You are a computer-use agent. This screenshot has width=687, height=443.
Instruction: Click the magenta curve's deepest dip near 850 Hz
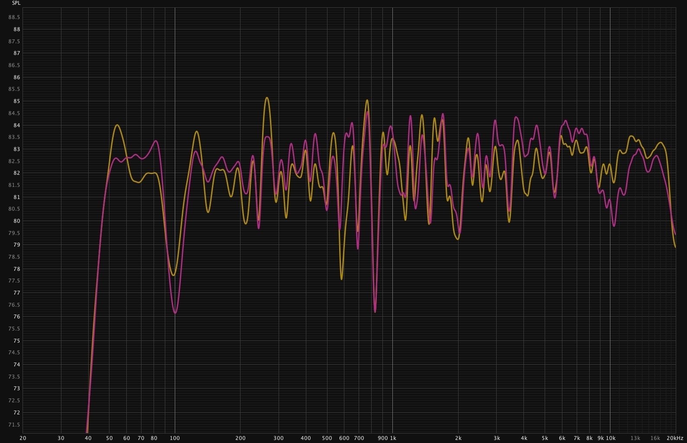click(375, 311)
